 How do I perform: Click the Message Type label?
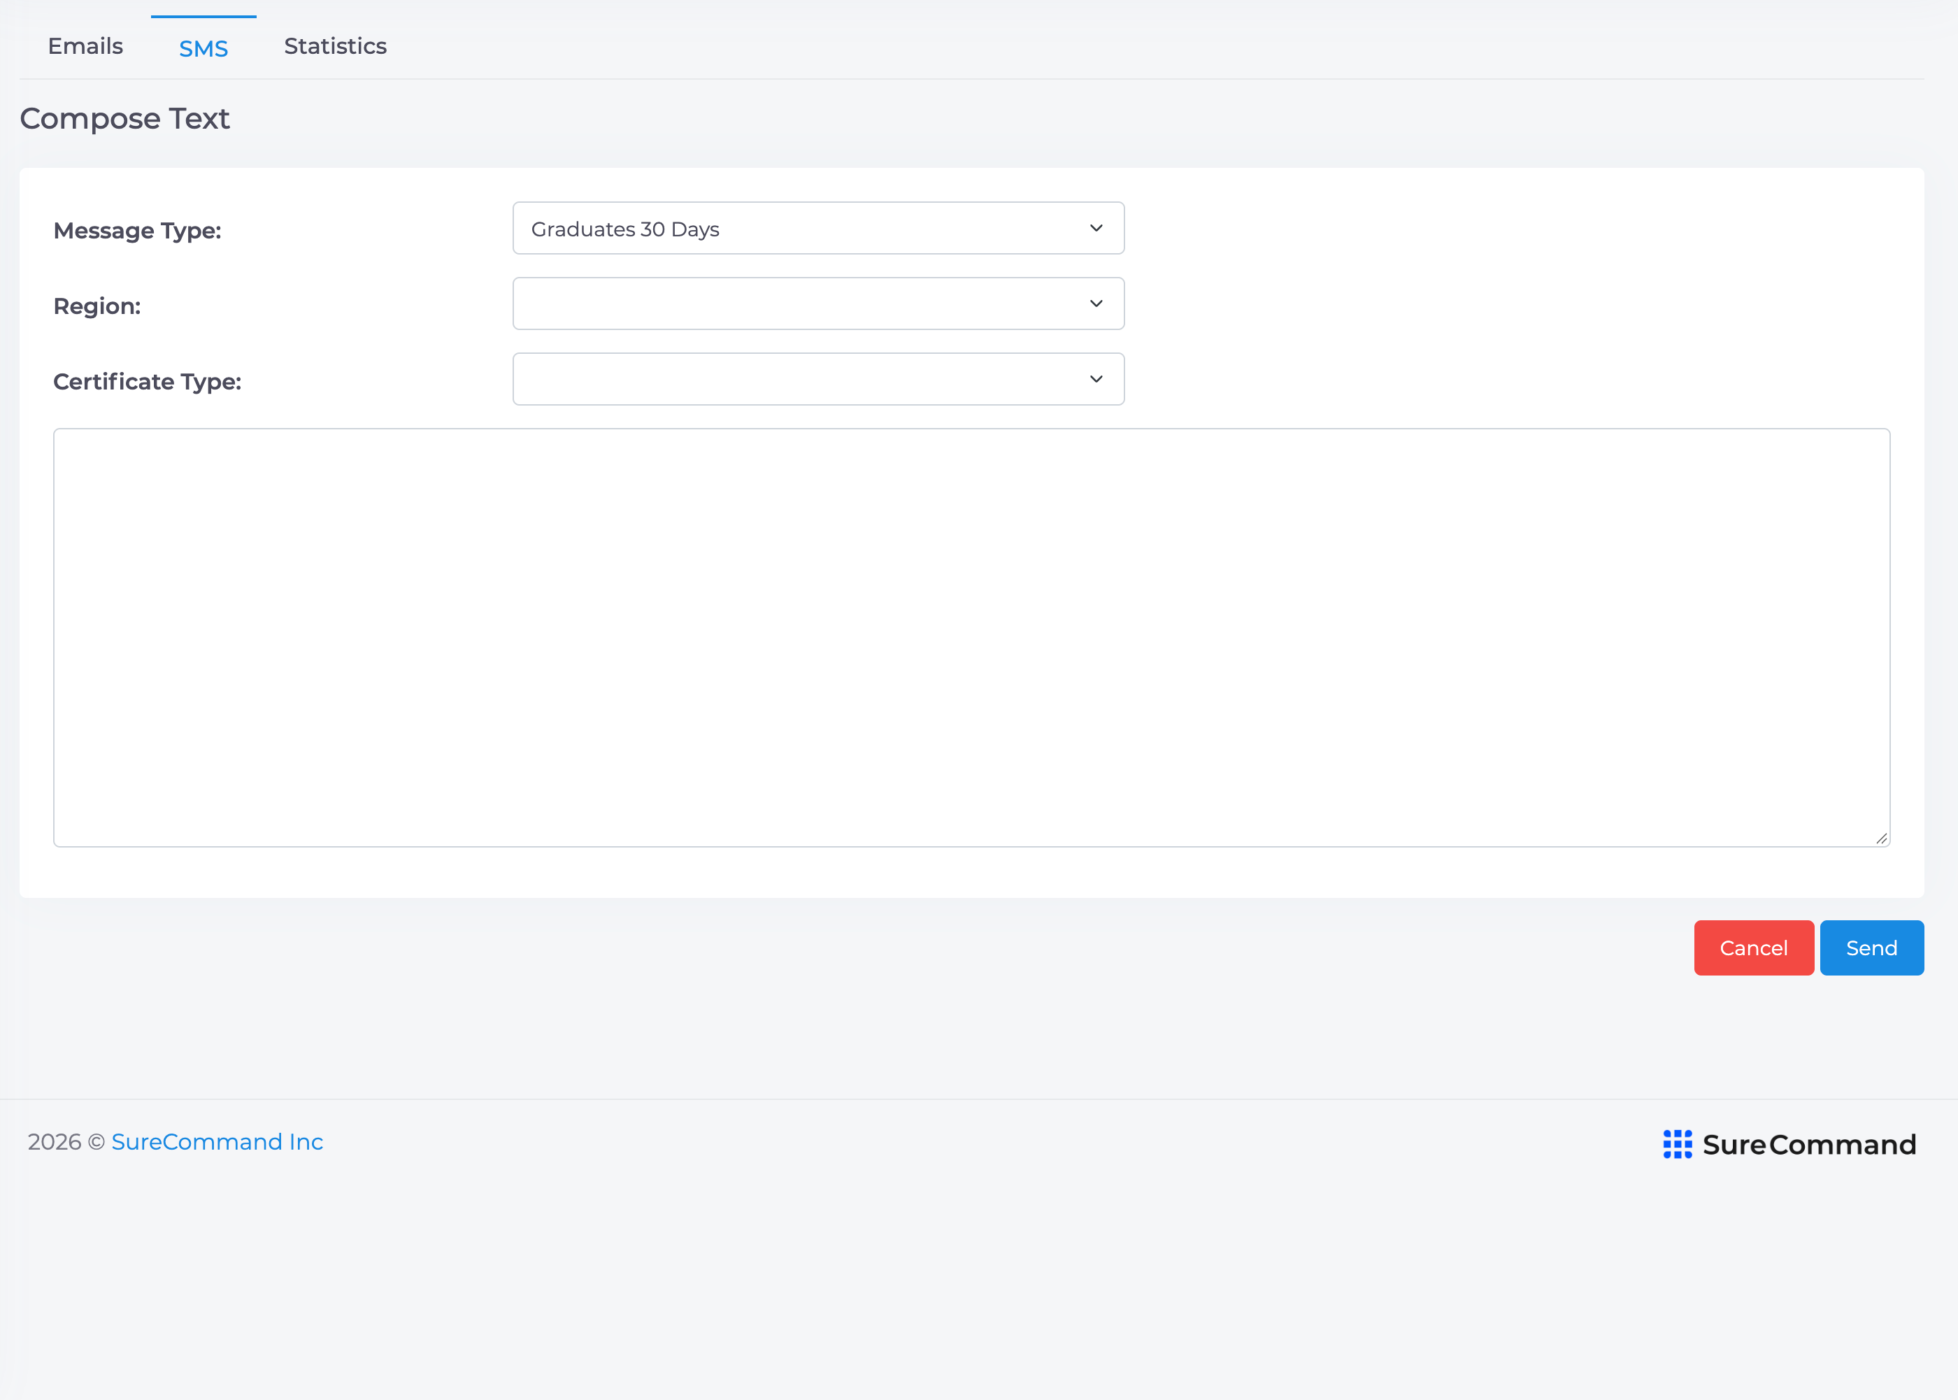click(138, 231)
